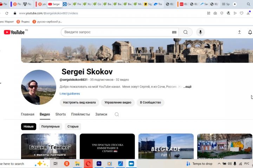The width and height of the screenshot is (253, 168).
Task: Select the 'Новые' sort chip
Action: (x=28, y=126)
